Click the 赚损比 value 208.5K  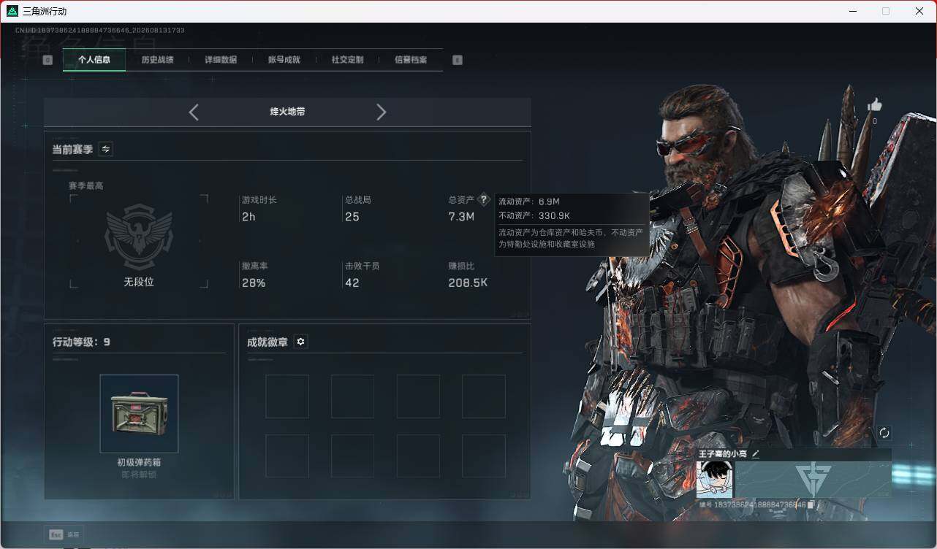coord(468,283)
